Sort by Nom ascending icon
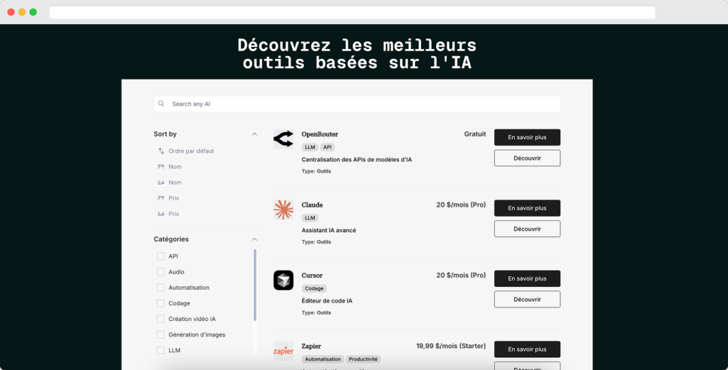This screenshot has width=728, height=370. coord(161,167)
